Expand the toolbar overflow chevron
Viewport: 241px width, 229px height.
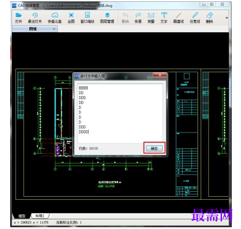226,18
